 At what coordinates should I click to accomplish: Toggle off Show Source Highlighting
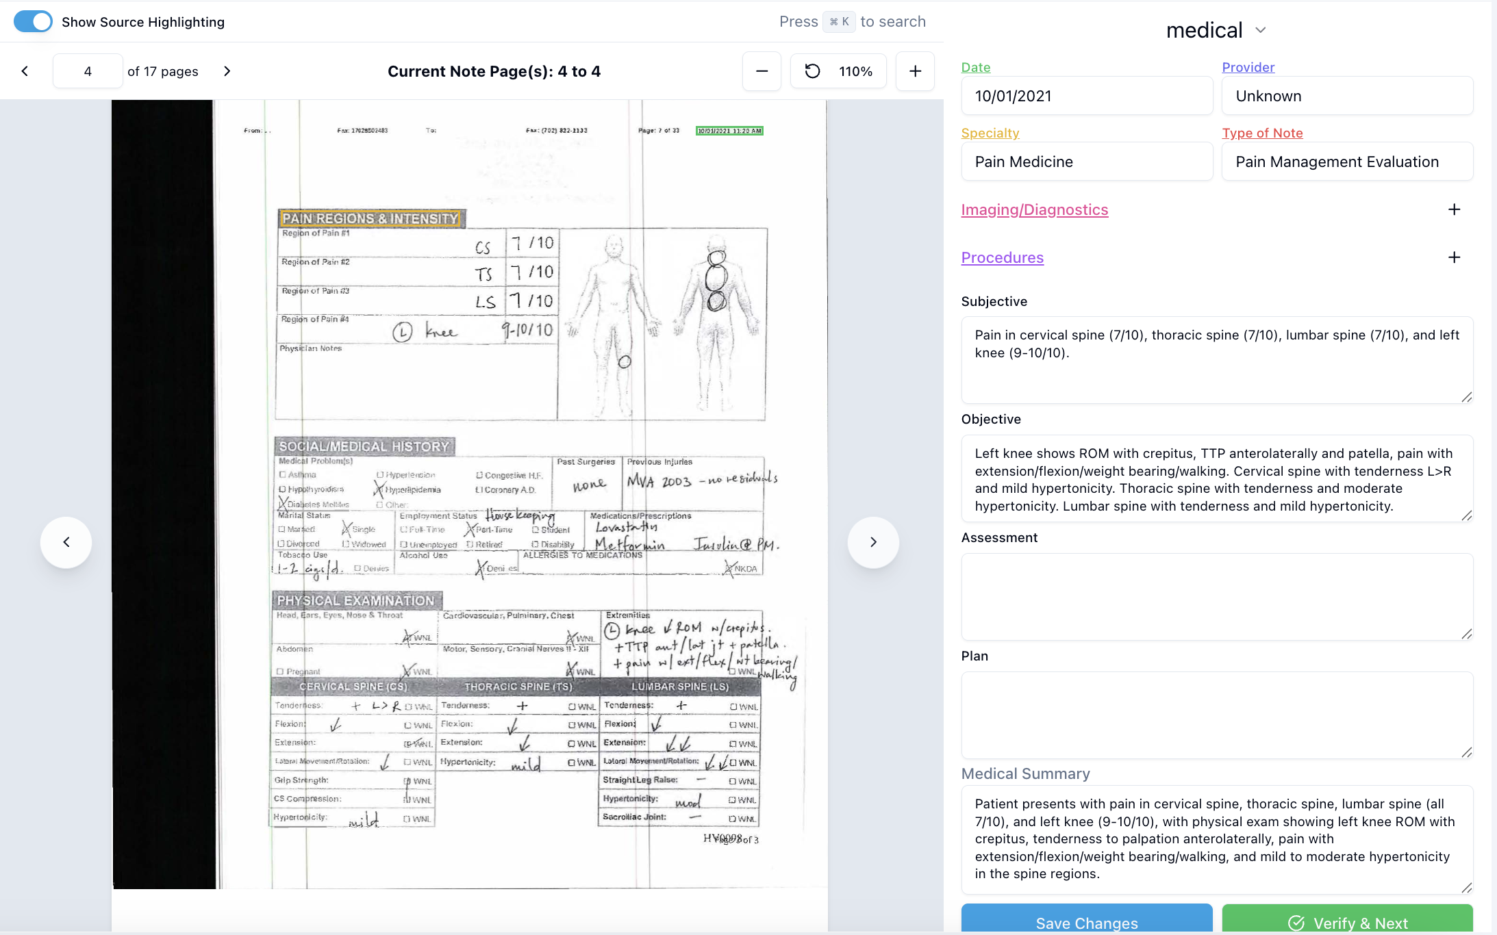pyautogui.click(x=33, y=22)
